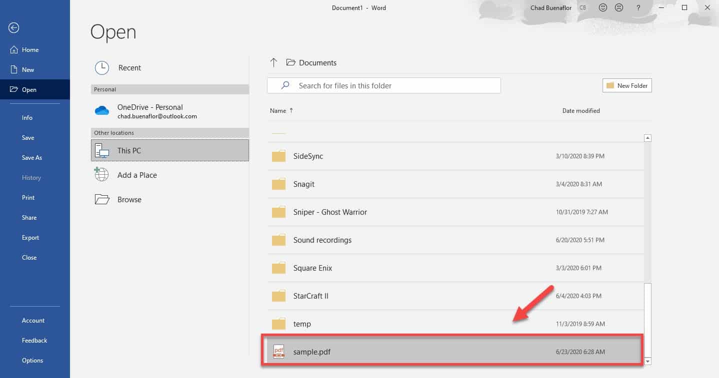Select the sample.pdf file name
Screen dimensions: 719x378
point(312,352)
